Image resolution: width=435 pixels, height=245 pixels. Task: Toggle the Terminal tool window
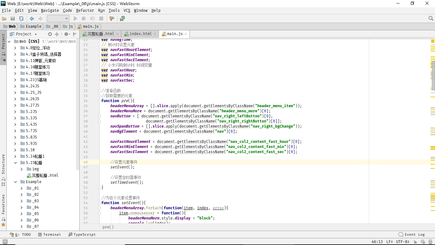[x=49, y=234]
